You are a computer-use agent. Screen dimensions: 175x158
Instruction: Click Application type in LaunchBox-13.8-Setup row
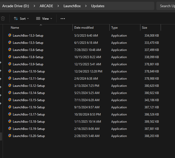coord(119,57)
